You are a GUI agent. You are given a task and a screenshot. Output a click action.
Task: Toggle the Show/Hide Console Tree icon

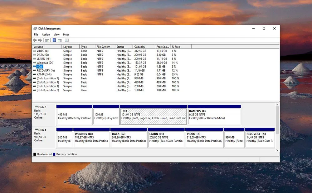click(47, 40)
